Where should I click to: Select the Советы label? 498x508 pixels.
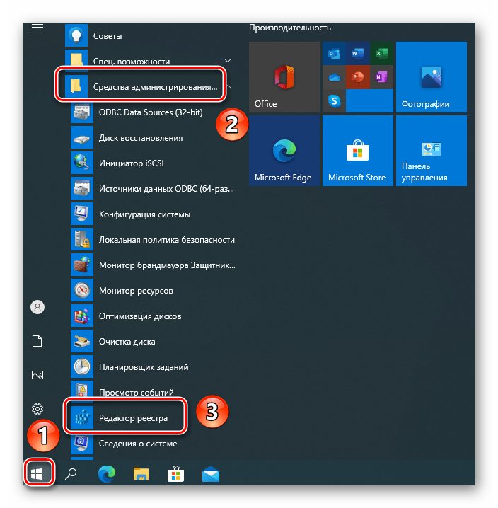tap(108, 36)
